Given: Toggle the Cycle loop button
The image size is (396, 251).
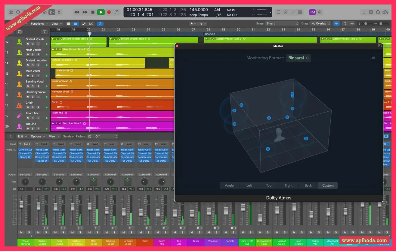Looking at the screenshot, I should point(117,12).
